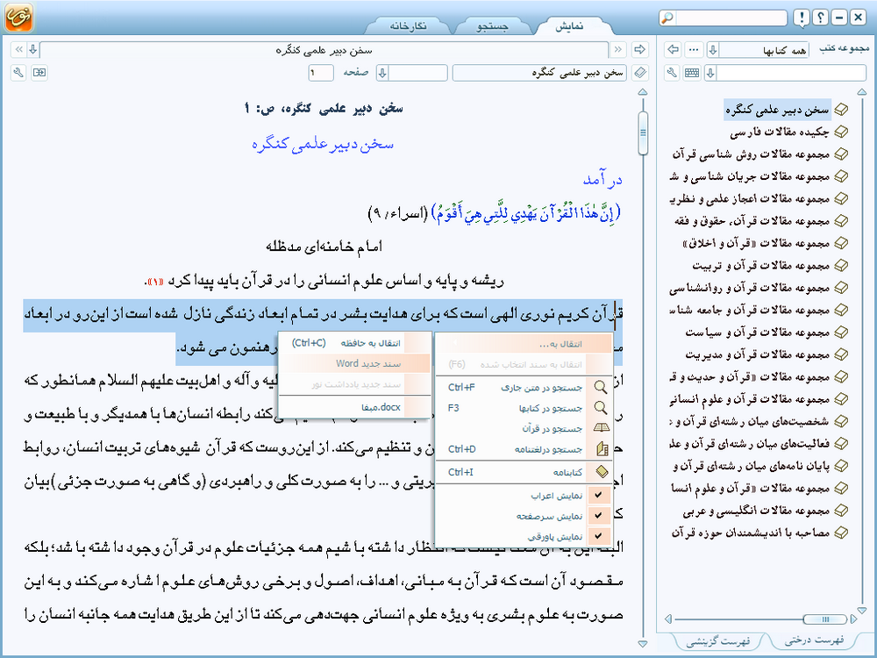
Task: Open the on-screen keyboard icon
Action: [692, 73]
